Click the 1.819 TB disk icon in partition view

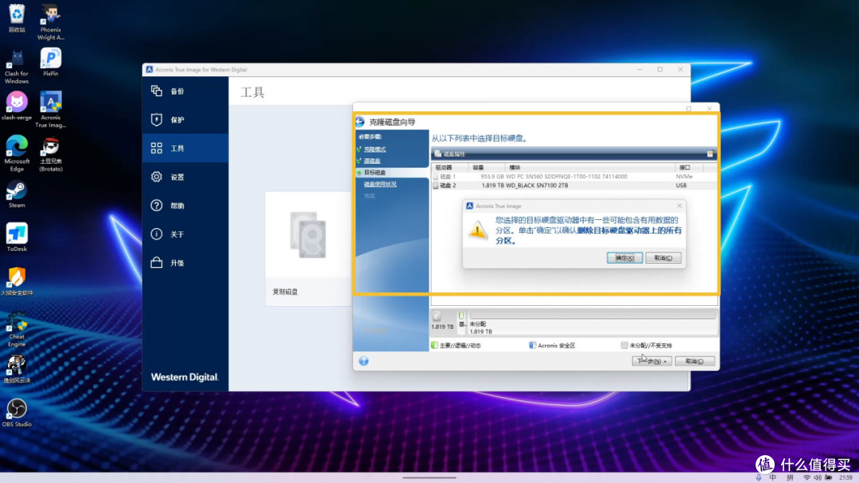click(437, 316)
